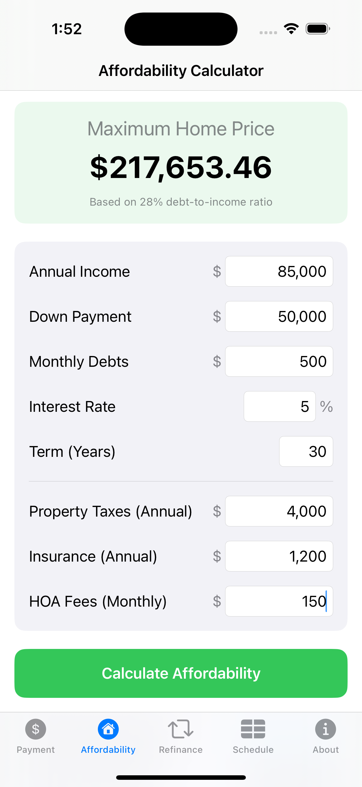The image size is (362, 787).
Task: Tap the Payment dollar-sign tab icon
Action: [x=36, y=729]
